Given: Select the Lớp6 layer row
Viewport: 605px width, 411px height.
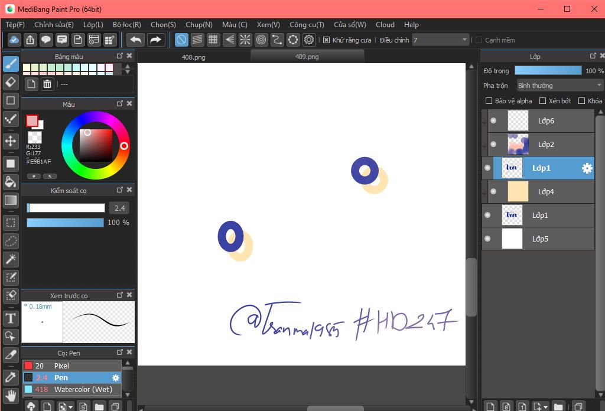Looking at the screenshot, I should click(x=541, y=120).
